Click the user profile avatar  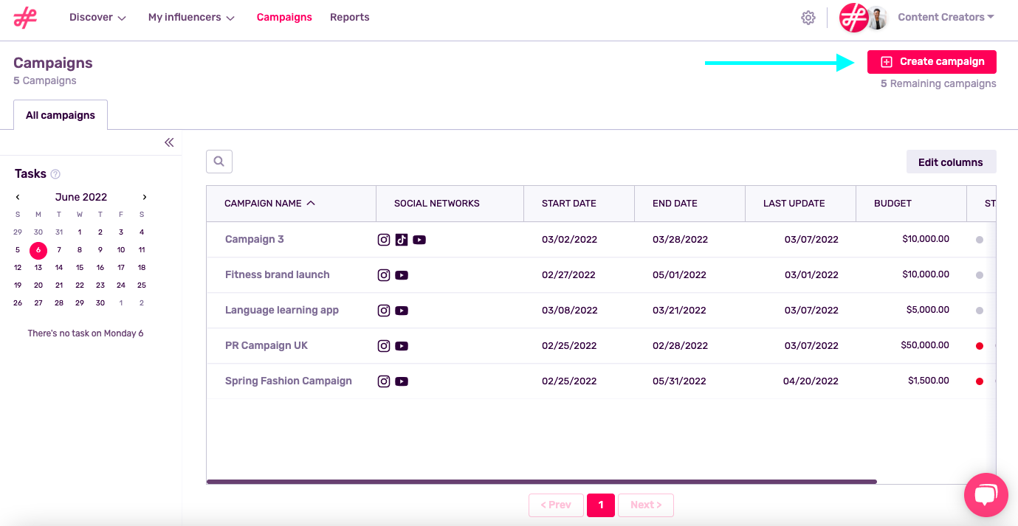pos(876,18)
